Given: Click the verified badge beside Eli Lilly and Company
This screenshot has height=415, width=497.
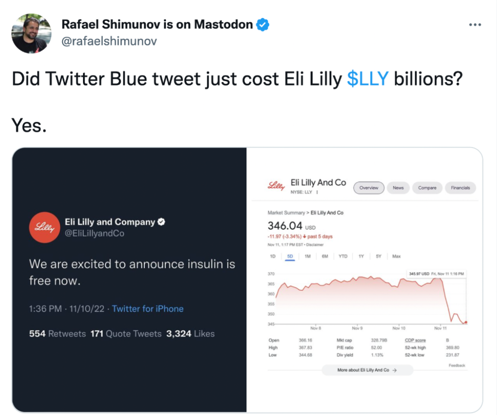Looking at the screenshot, I should 162,222.
